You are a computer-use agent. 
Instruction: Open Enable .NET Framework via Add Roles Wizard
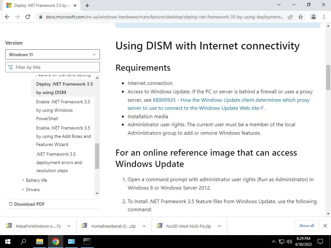pyautogui.click(x=64, y=136)
